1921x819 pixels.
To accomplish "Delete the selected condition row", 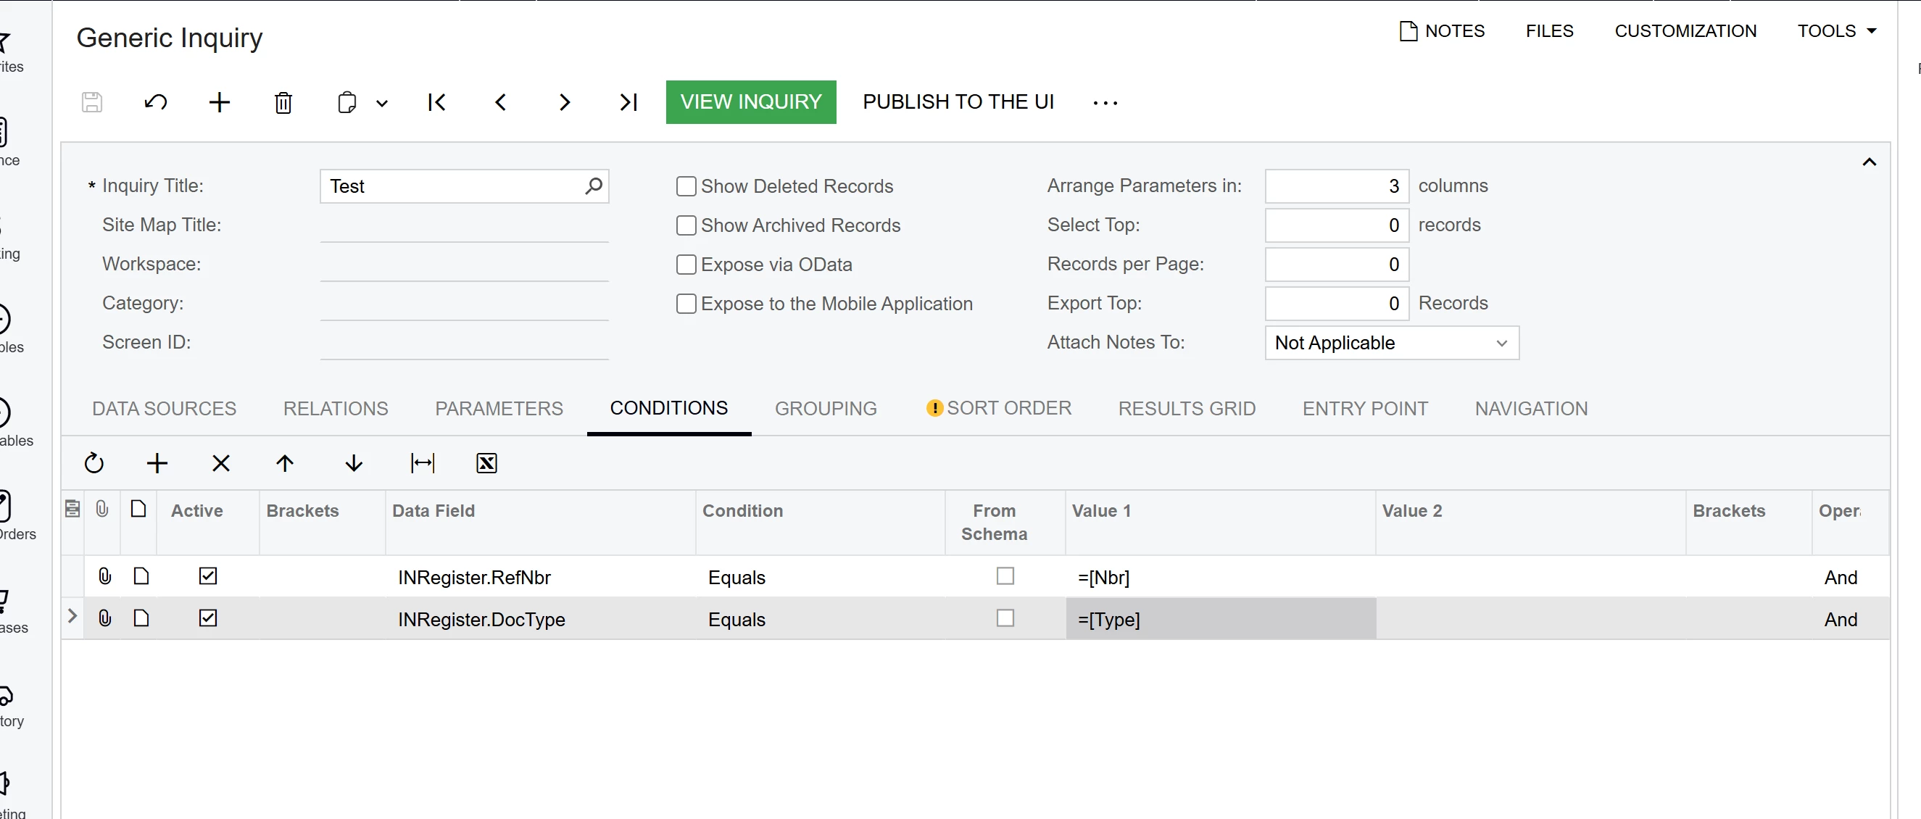I will 221,463.
